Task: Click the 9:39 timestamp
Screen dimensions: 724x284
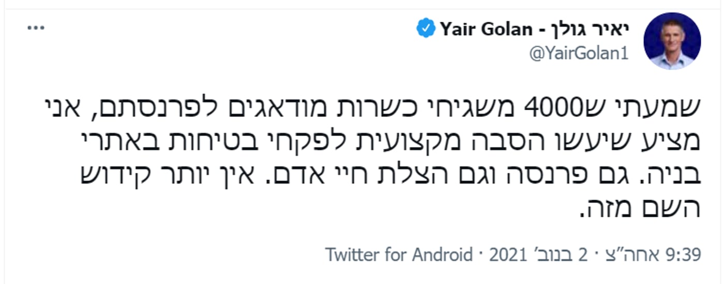Action: [x=683, y=255]
